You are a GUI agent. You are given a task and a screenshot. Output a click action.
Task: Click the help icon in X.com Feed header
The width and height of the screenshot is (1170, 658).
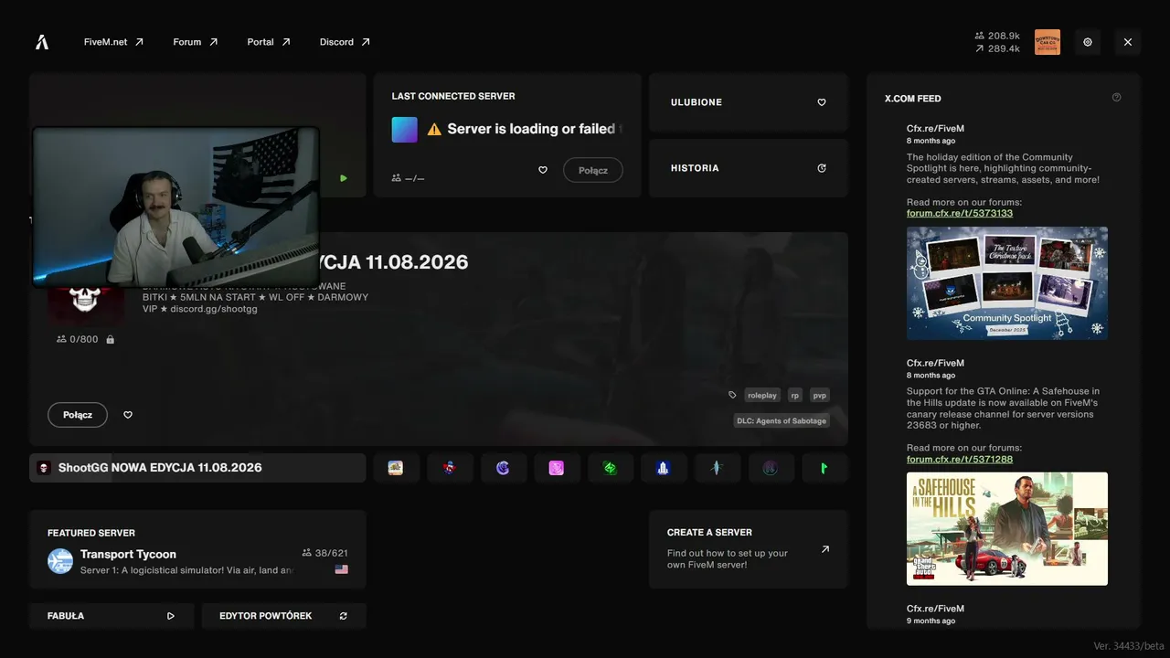point(1116,98)
